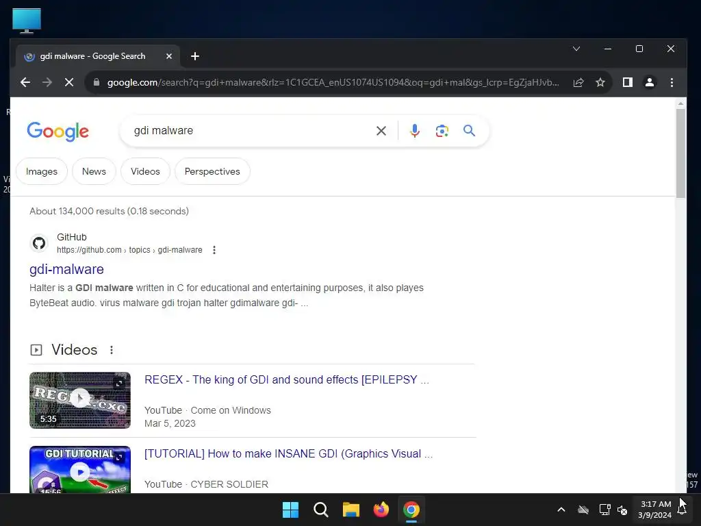Clear the search box text

[x=381, y=131]
